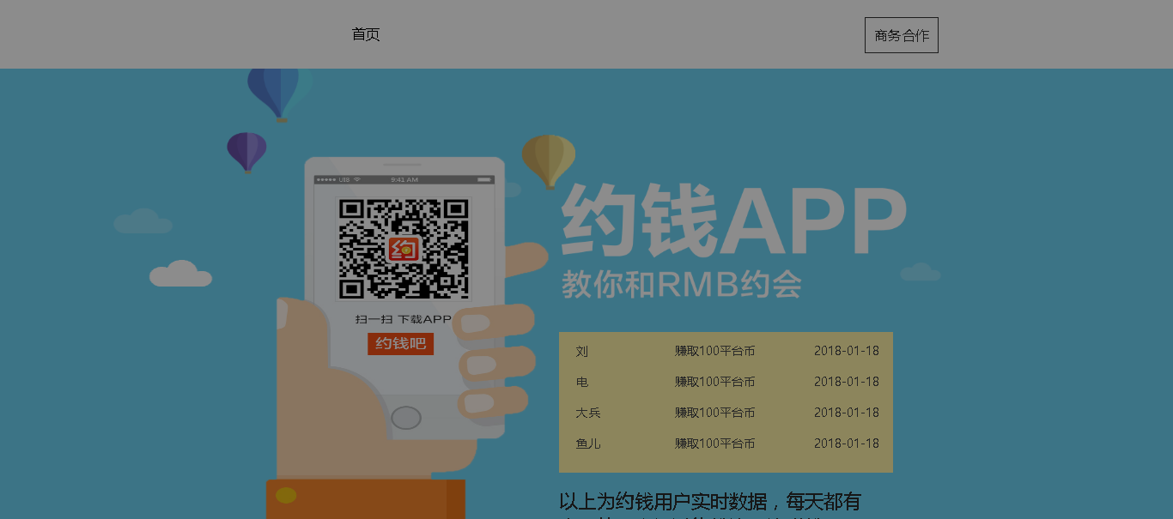Click date 2018-01-18 in 大兵's row
The image size is (1173, 519).
(x=847, y=413)
